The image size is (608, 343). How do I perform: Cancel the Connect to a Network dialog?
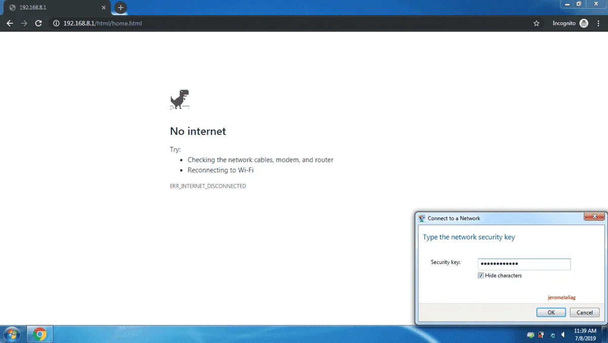tap(585, 312)
